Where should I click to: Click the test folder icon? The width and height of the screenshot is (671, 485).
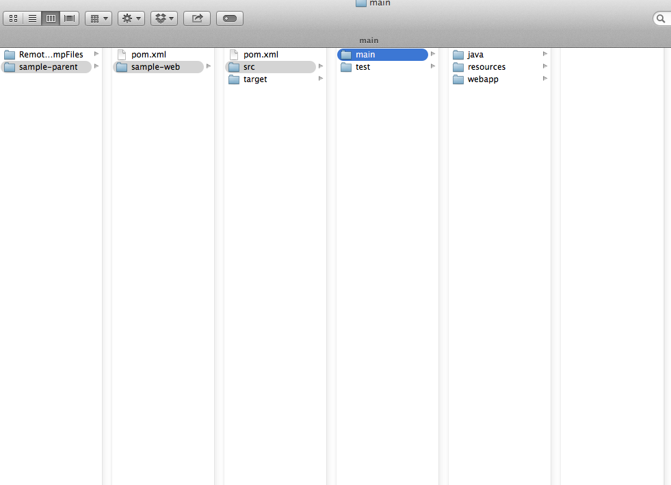click(346, 67)
